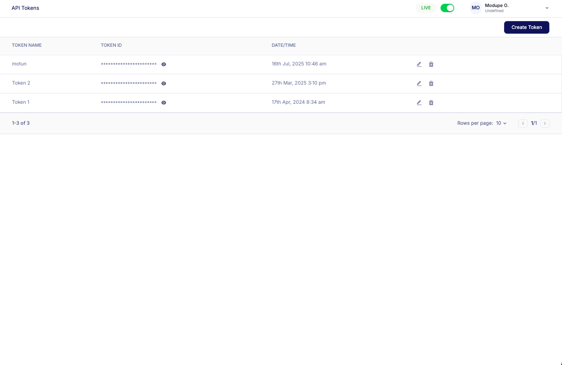
Task: Click the DATE/TIME column header
Action: pos(284,45)
